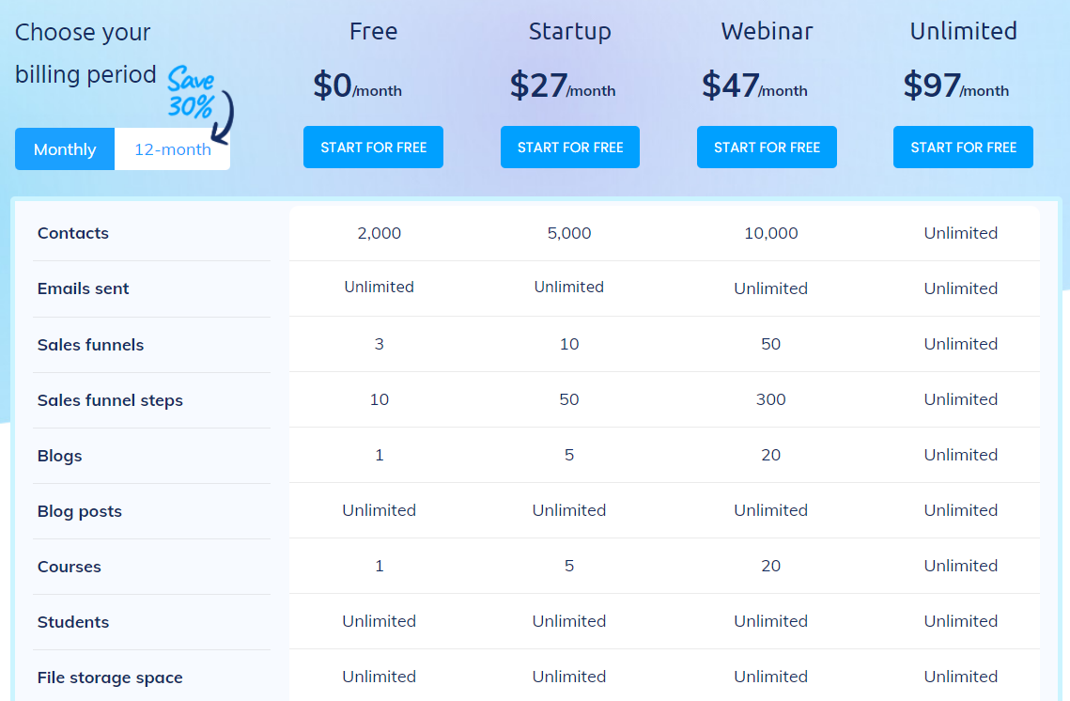The height and width of the screenshot is (701, 1070).
Task: Click the File storage space row label
Action: pos(110,678)
